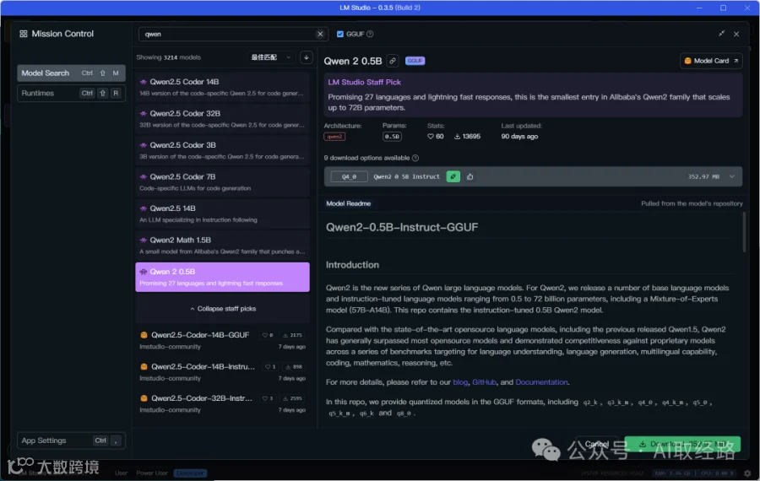The height and width of the screenshot is (481, 760).
Task: Select Qwen2 Math 1.5B model
Action: (222, 245)
